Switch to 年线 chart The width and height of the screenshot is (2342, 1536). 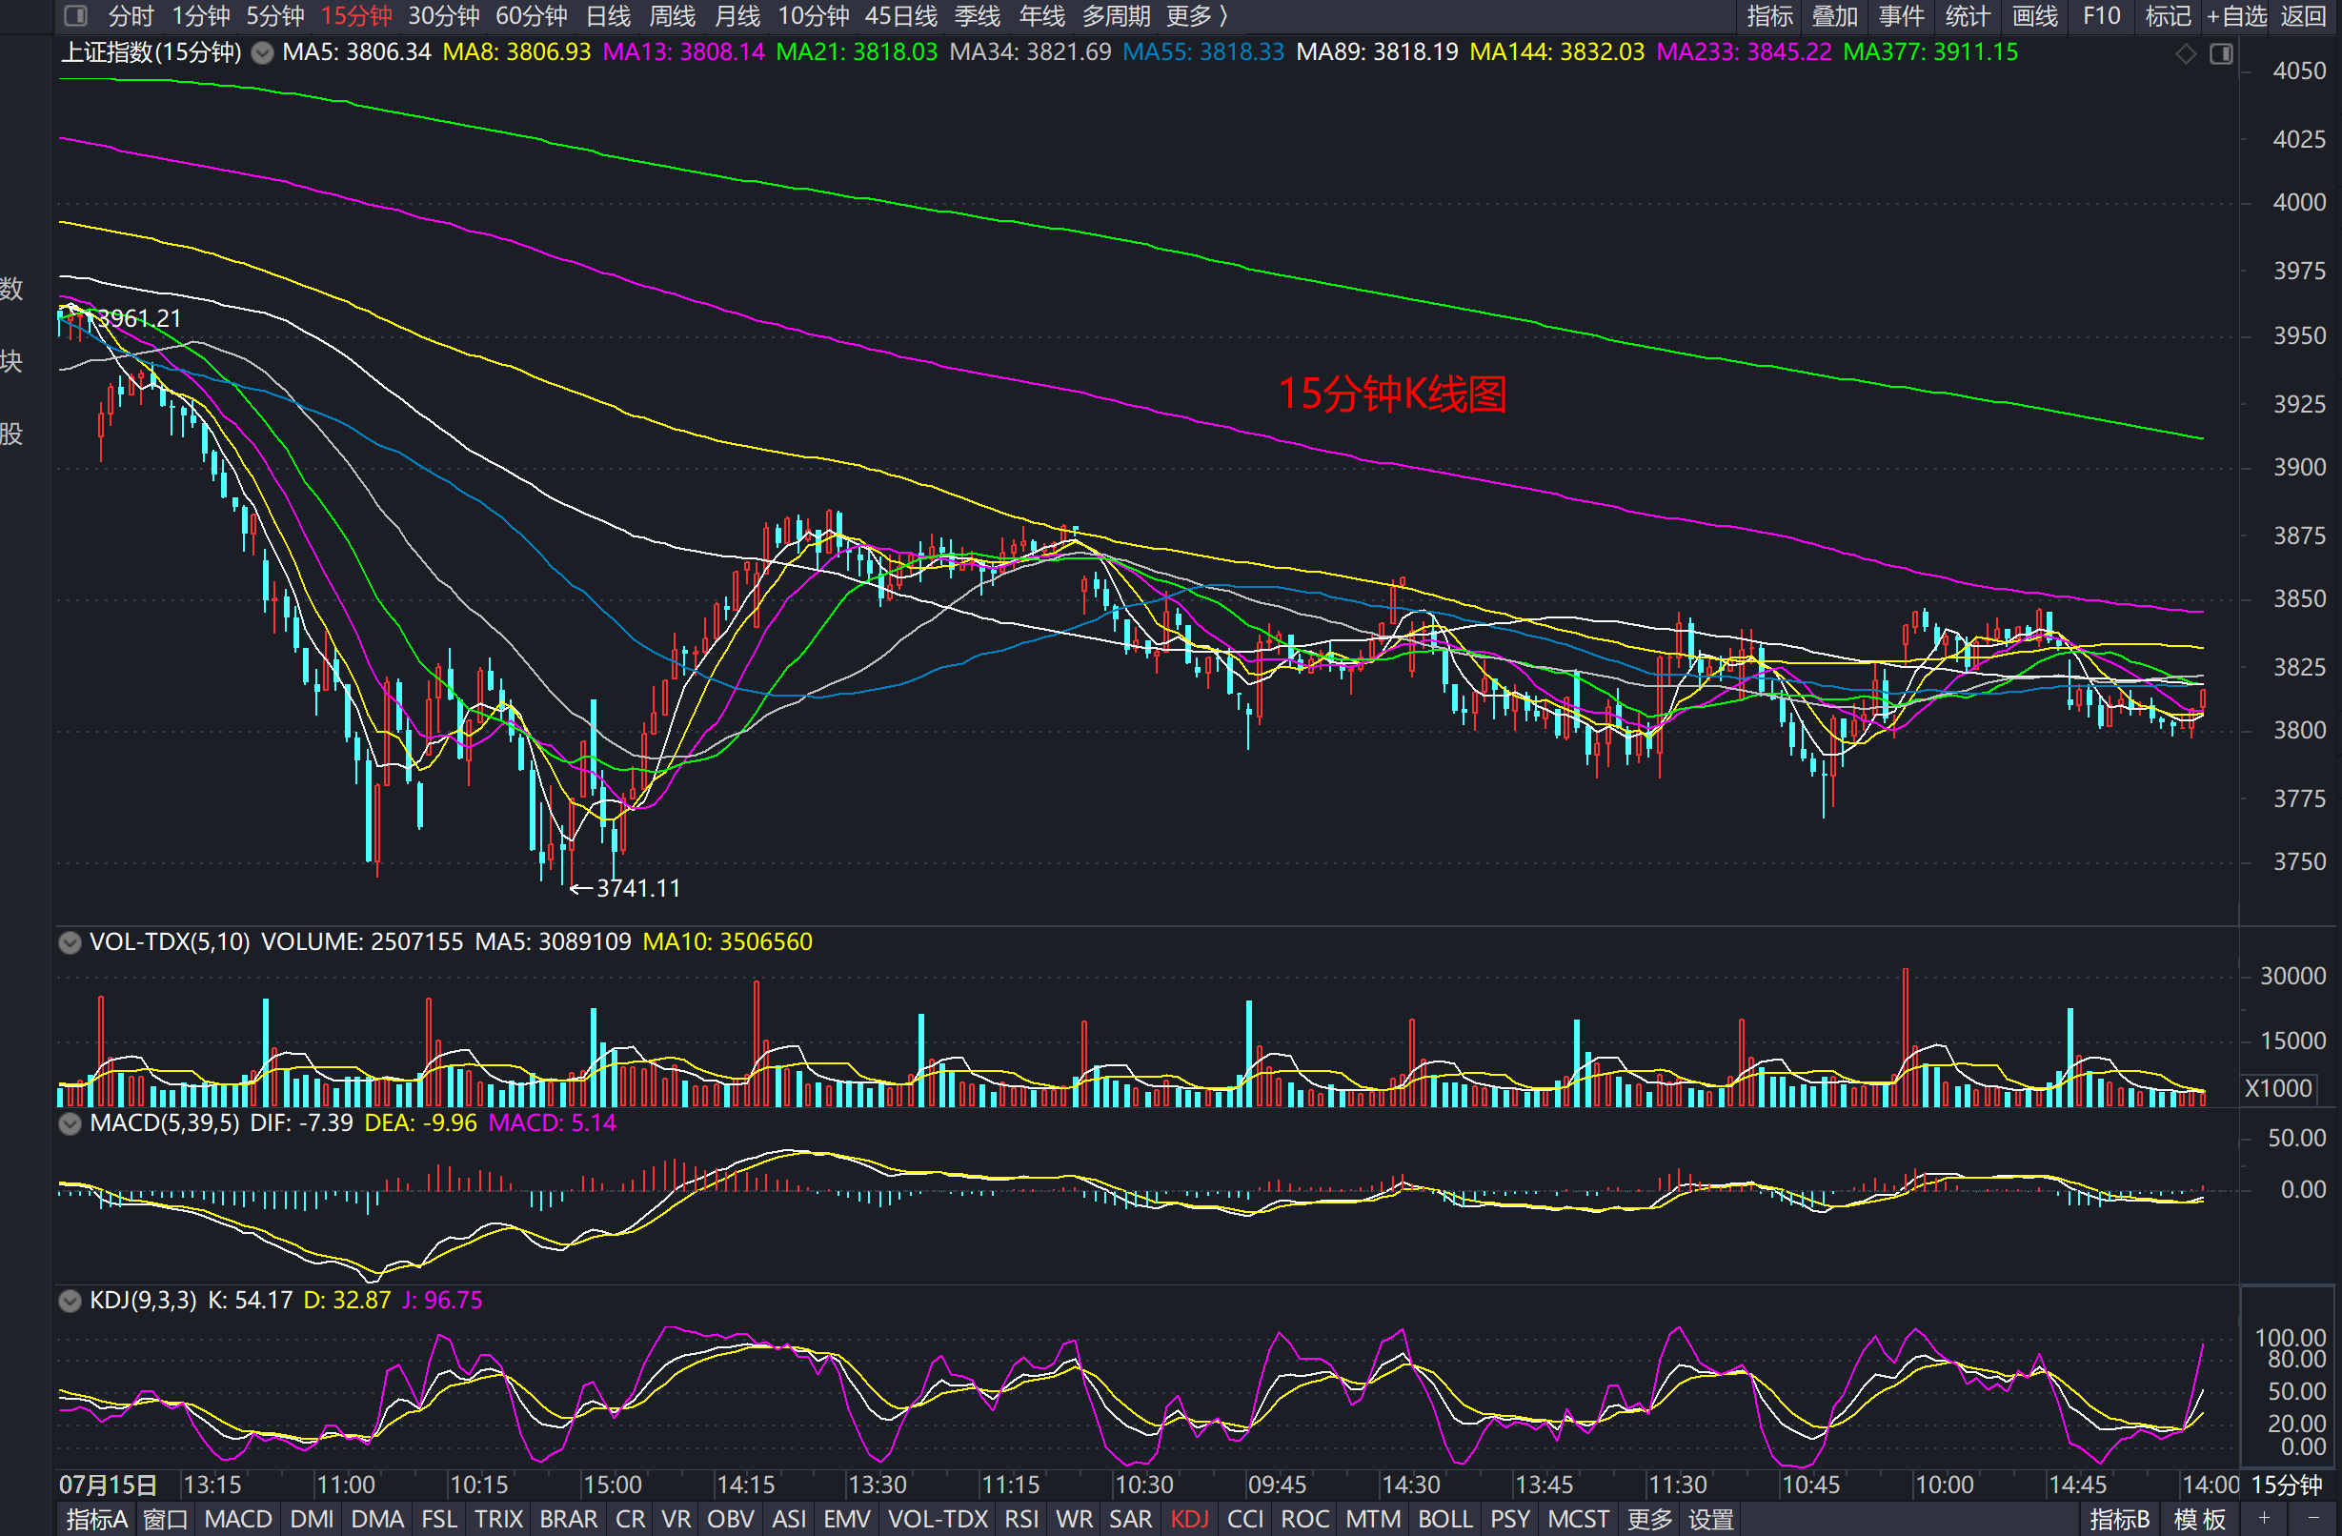(1042, 16)
